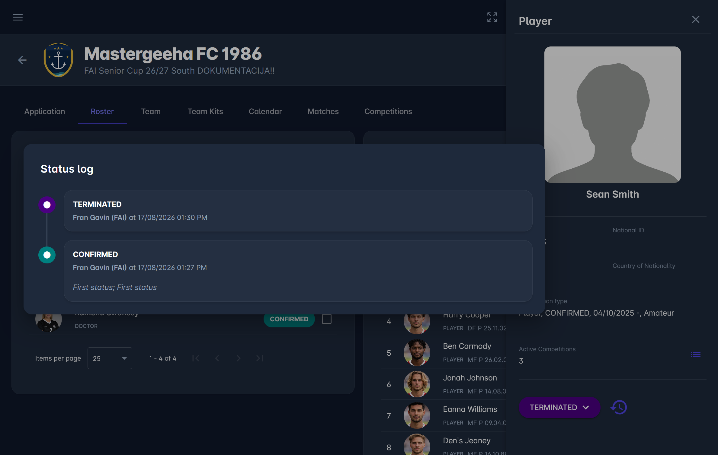The width and height of the screenshot is (718, 455).
Task: Switch to the Application tab
Action: pos(45,111)
